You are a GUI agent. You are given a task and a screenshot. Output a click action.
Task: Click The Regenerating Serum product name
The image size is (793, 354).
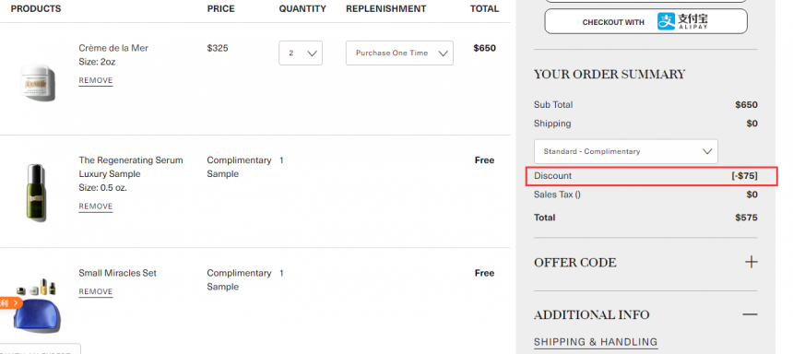[131, 160]
